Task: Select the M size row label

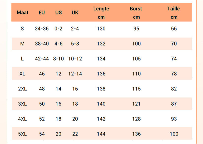Action: tap(22, 44)
